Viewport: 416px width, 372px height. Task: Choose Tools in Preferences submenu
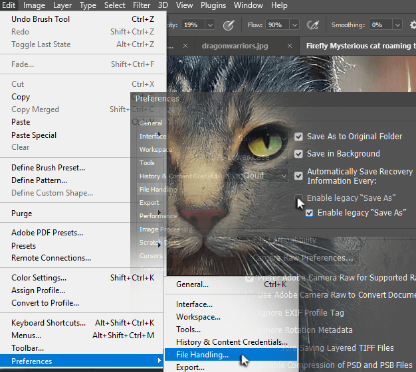pyautogui.click(x=231, y=330)
